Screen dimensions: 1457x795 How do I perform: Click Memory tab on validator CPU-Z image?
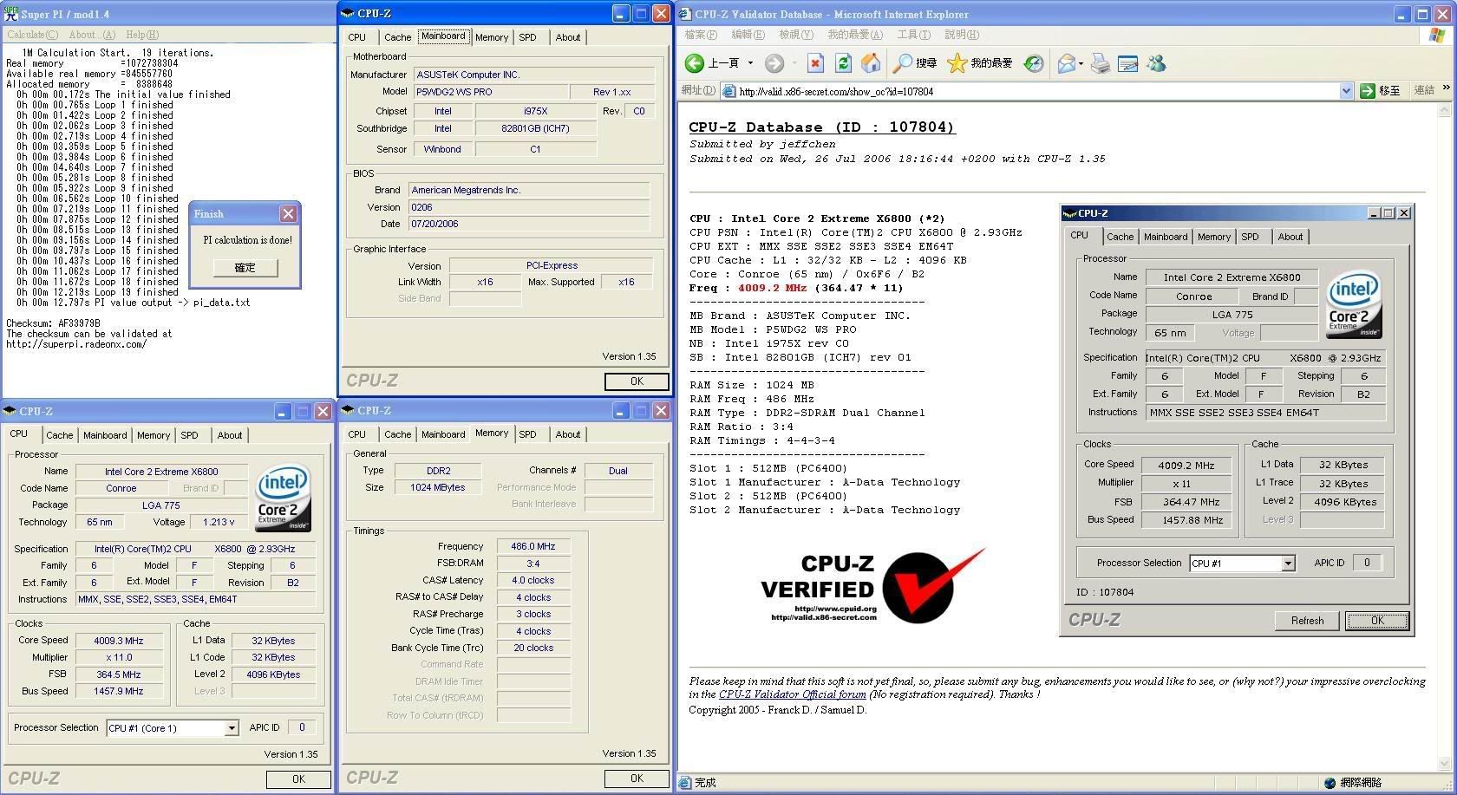point(1213,237)
